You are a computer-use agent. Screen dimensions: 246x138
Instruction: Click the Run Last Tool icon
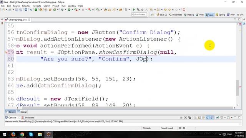coord(76,10)
